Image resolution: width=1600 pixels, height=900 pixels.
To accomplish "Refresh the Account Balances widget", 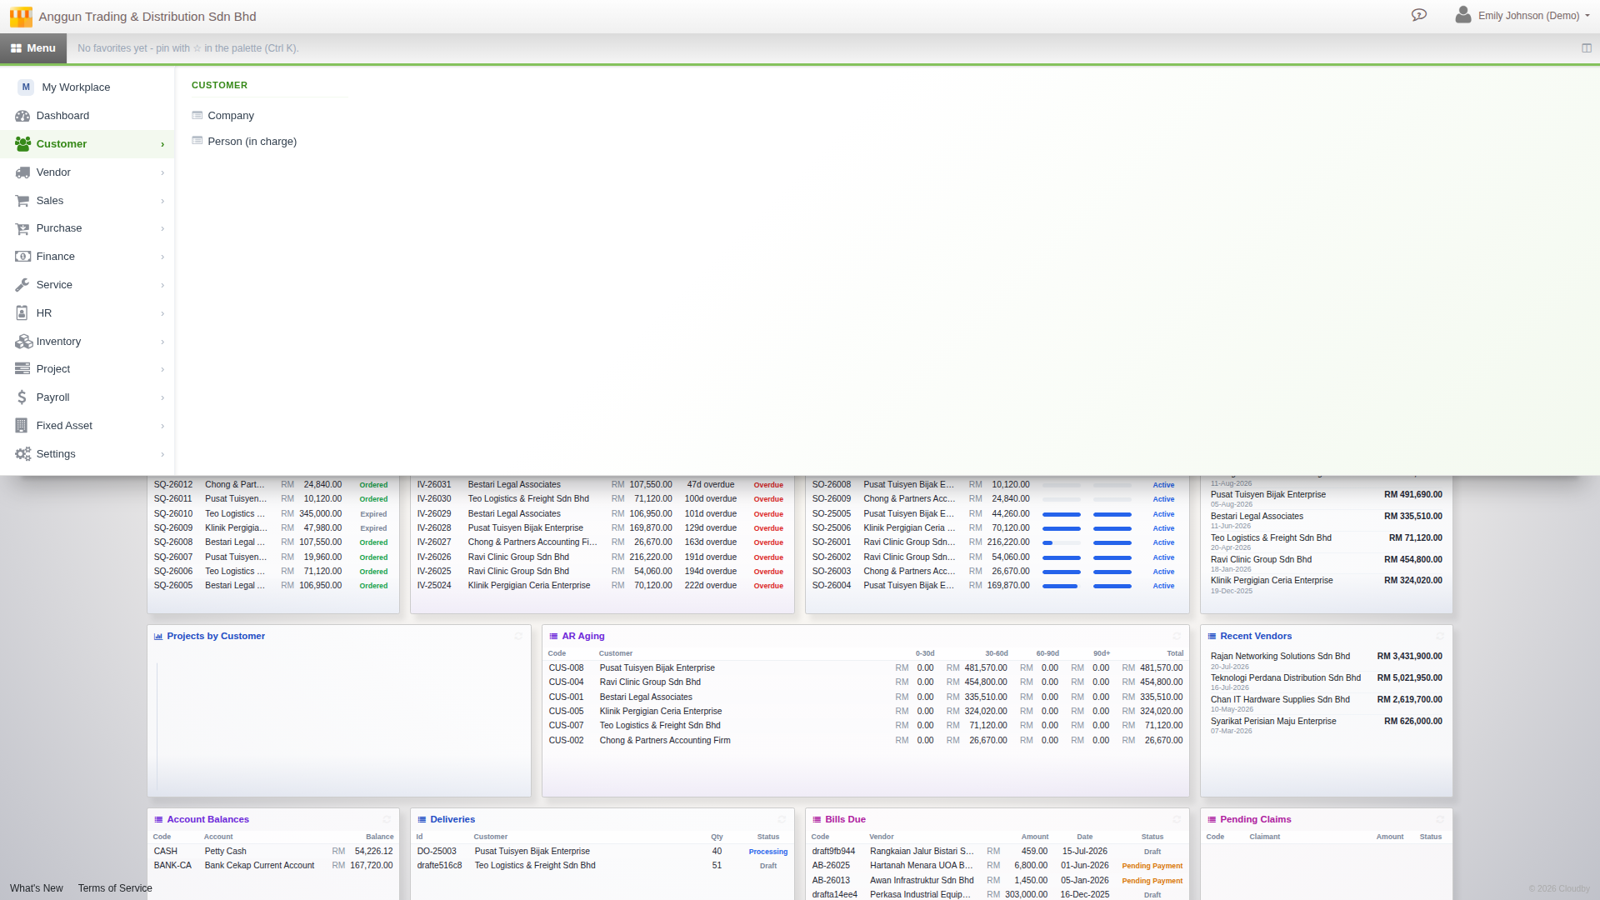I will point(387,820).
